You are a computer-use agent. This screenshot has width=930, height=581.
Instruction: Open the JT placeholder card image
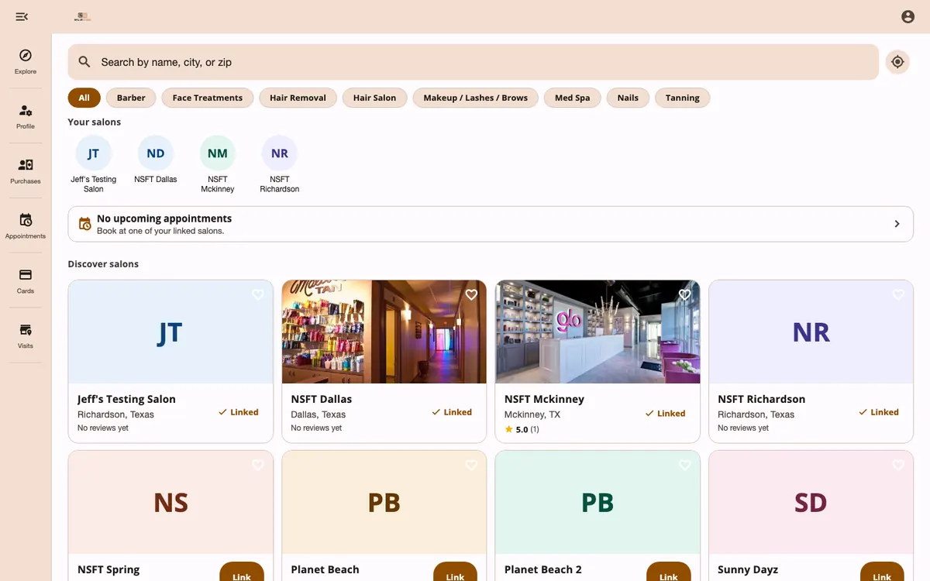(170, 332)
